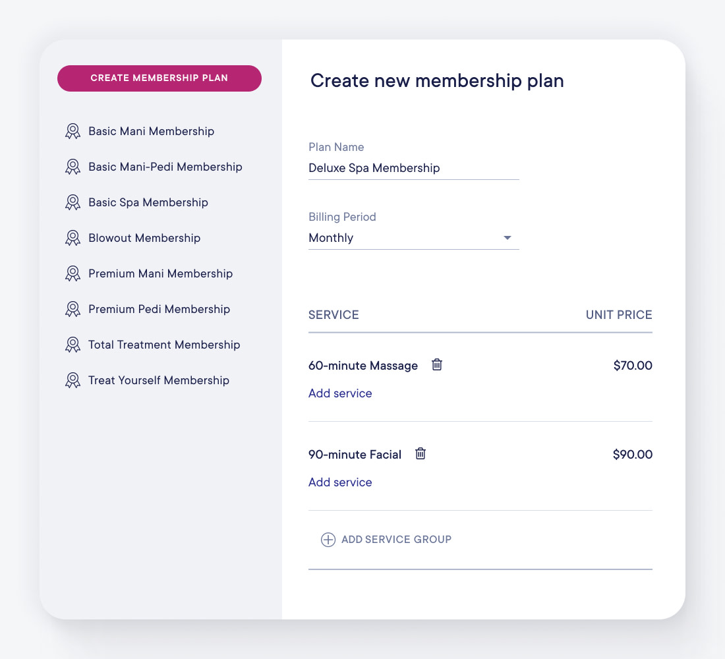The height and width of the screenshot is (659, 725).
Task: Click the badge icon next to Basic Spa Membership
Action: (72, 202)
